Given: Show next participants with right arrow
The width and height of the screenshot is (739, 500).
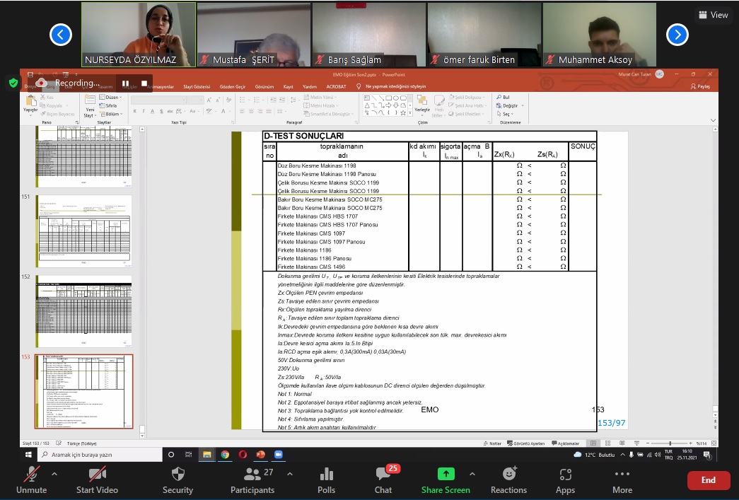Looking at the screenshot, I should pyautogui.click(x=677, y=35).
